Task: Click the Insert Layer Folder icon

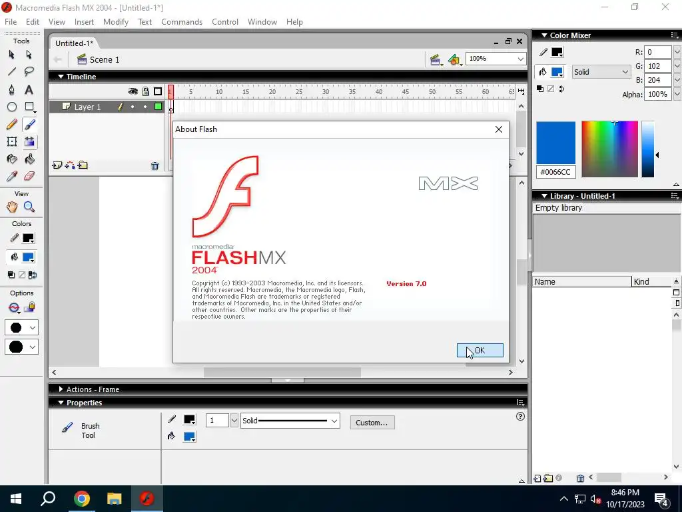Action: click(83, 165)
